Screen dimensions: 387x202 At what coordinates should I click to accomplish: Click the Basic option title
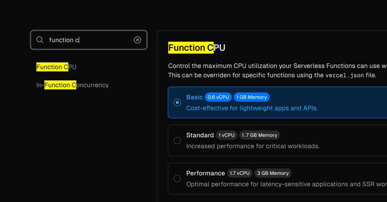[194, 97]
